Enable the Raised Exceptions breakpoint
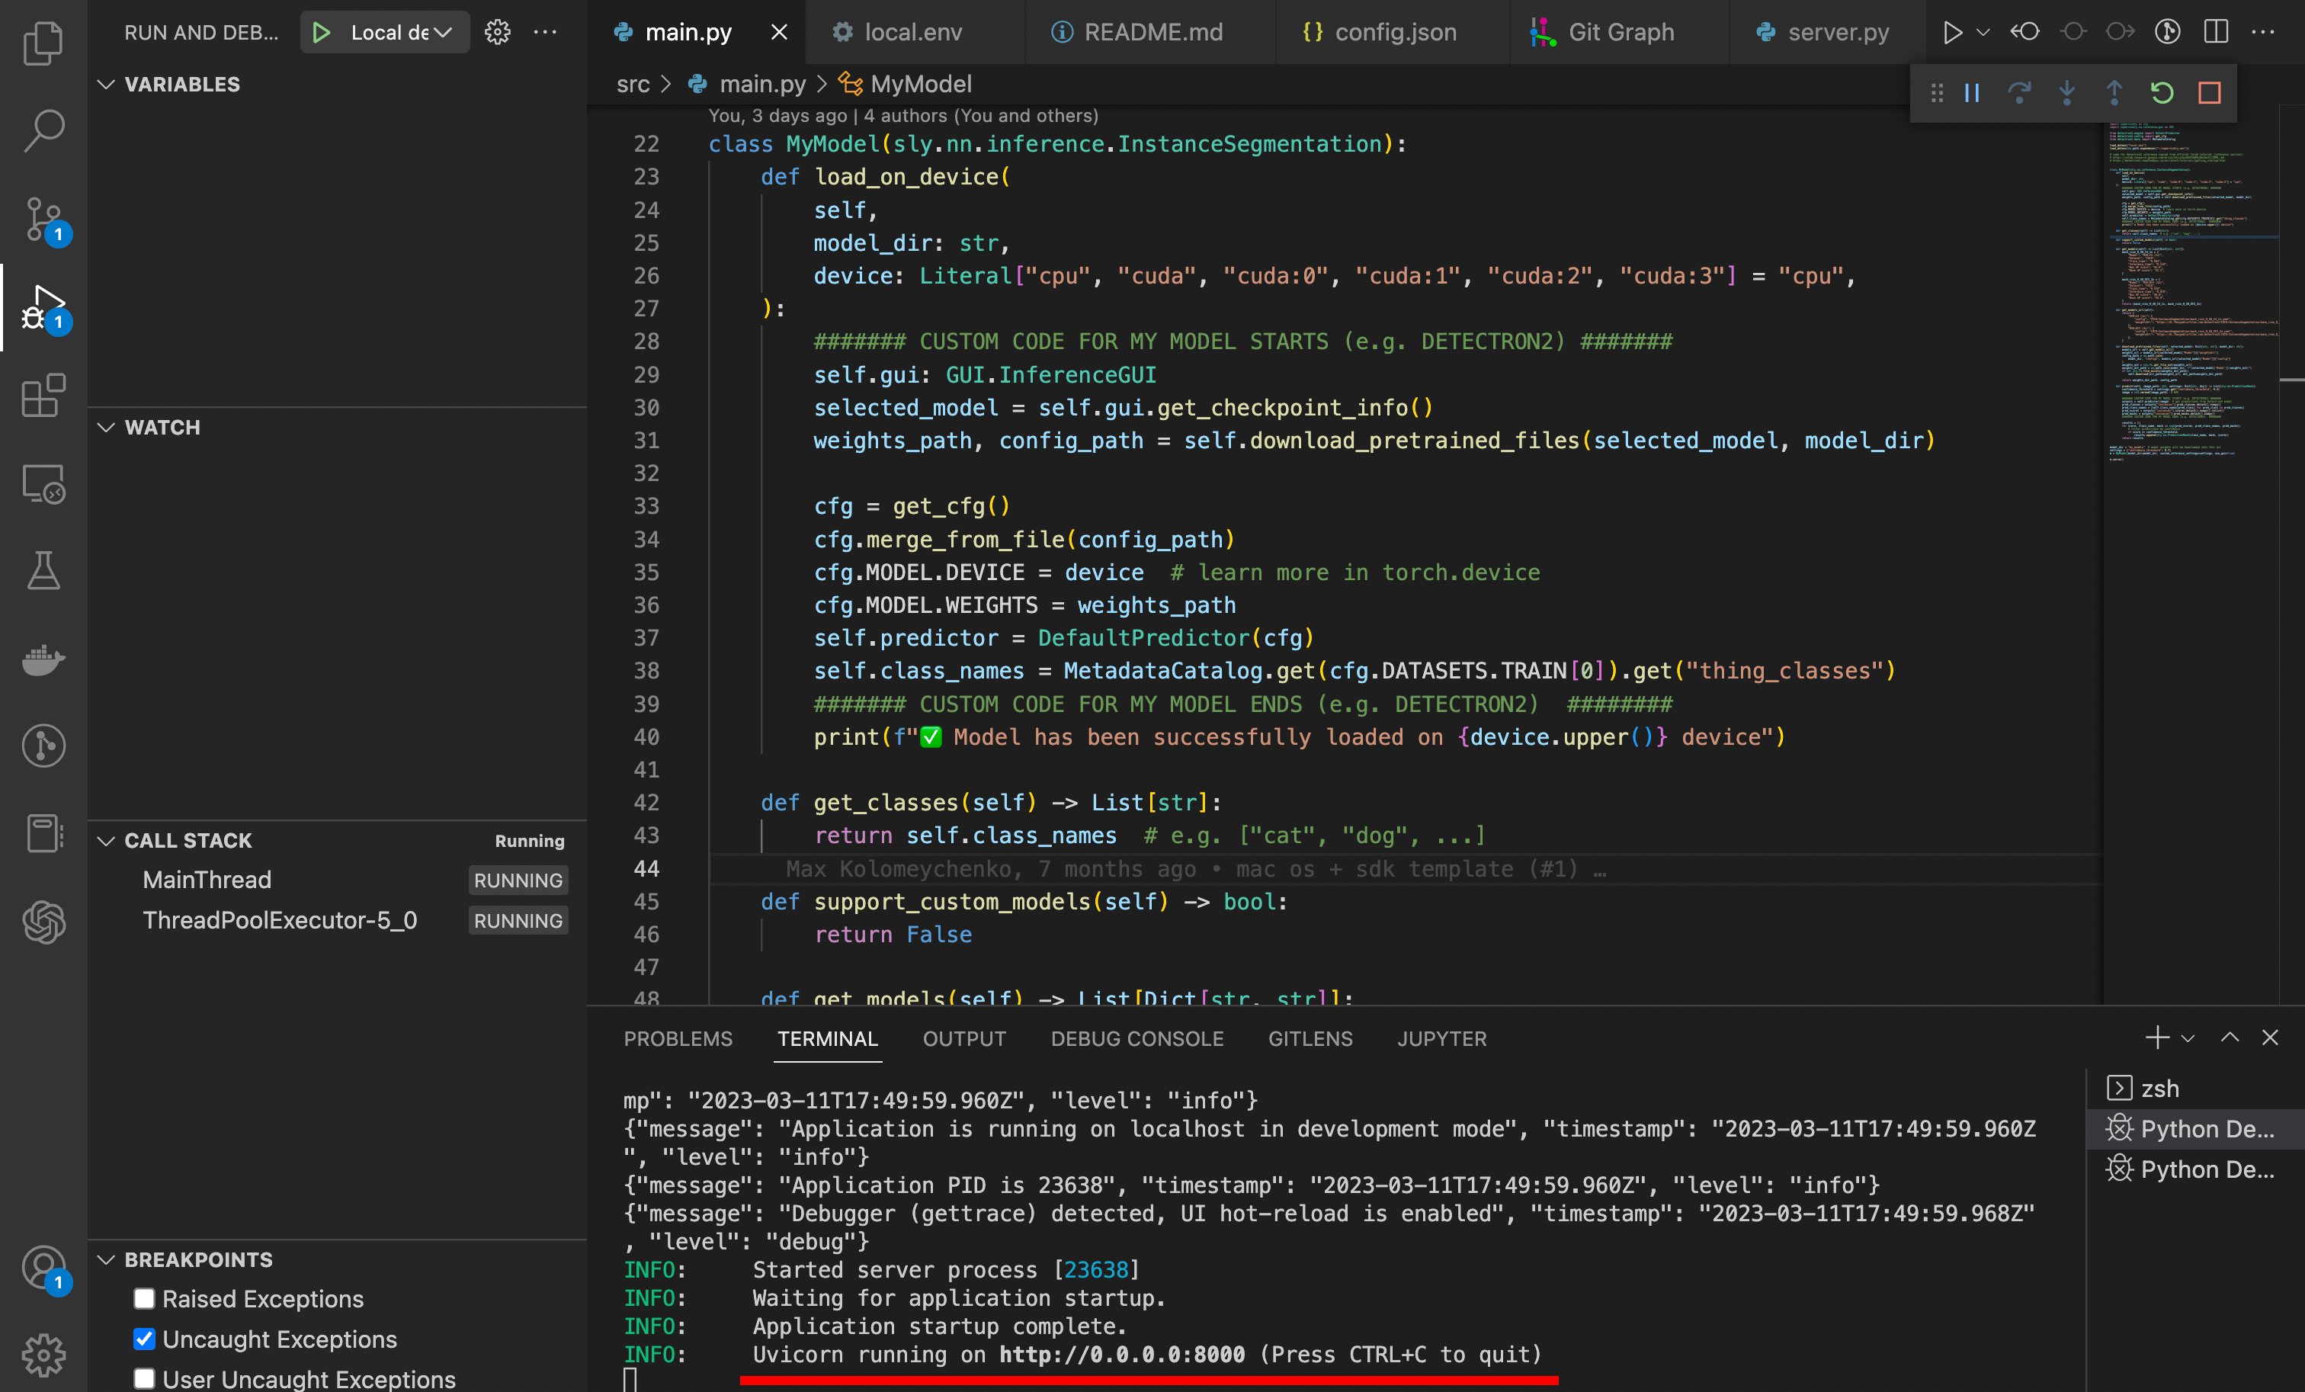Screen dimensions: 2305x1392 144,1298
